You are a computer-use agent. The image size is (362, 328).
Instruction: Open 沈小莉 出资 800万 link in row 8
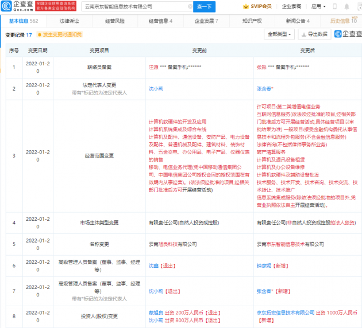(x=156, y=321)
